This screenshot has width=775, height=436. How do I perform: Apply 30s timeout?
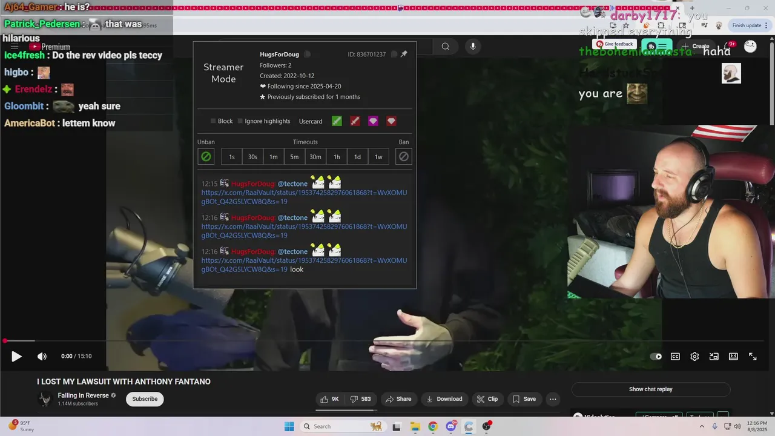coord(252,157)
